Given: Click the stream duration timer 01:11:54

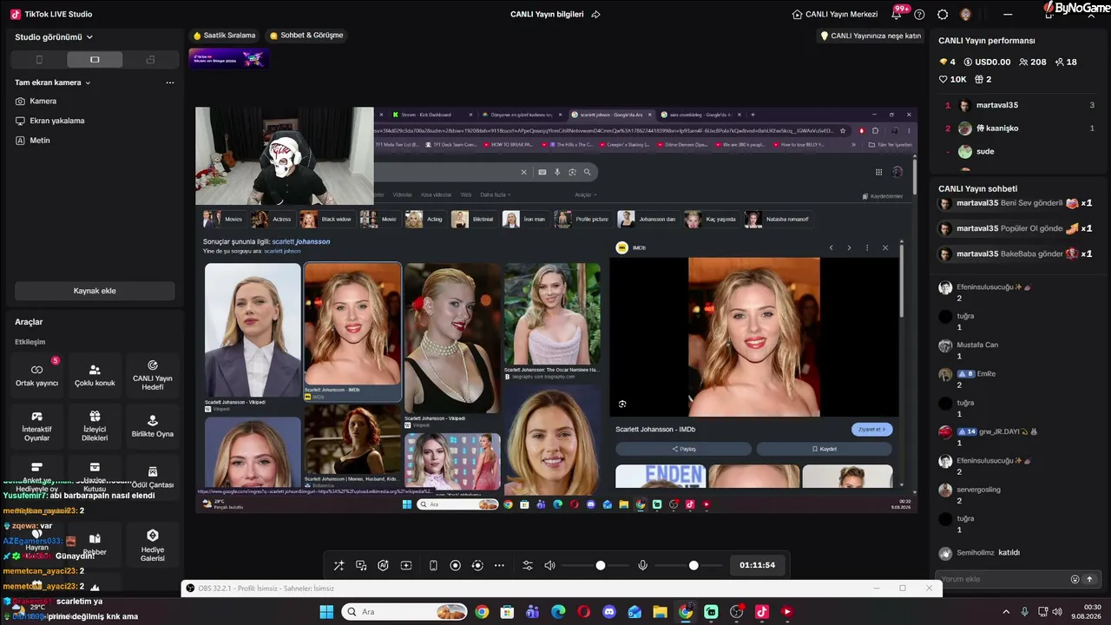Looking at the screenshot, I should [757, 565].
